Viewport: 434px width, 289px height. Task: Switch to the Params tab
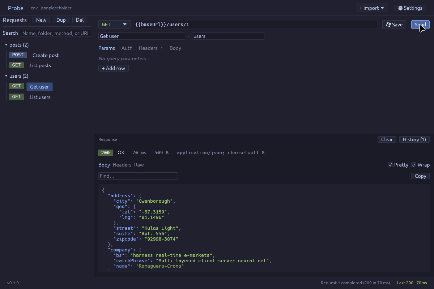107,48
